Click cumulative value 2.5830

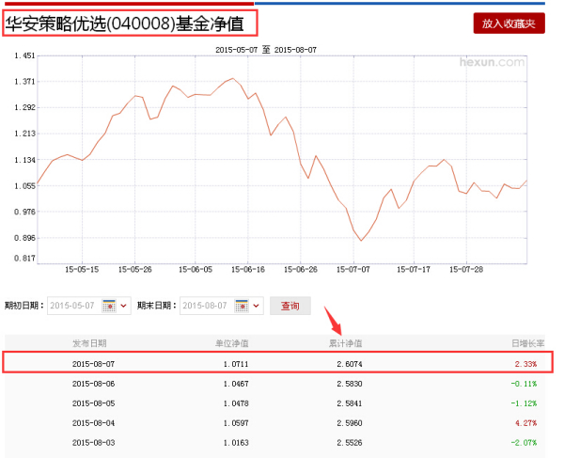pyautogui.click(x=350, y=384)
